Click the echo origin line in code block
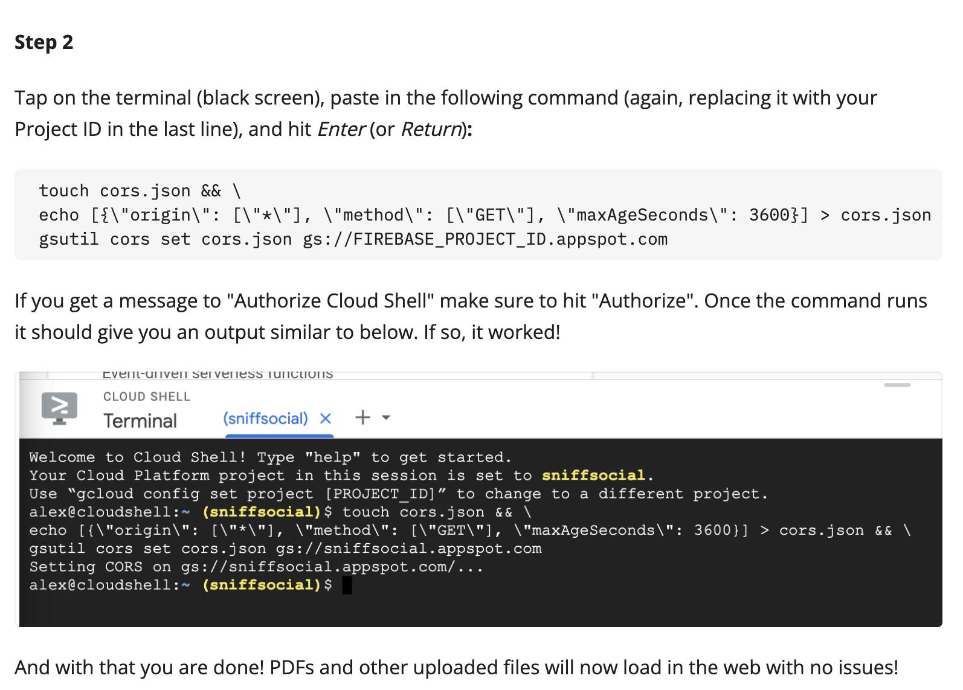The image size is (963, 690). (x=485, y=215)
